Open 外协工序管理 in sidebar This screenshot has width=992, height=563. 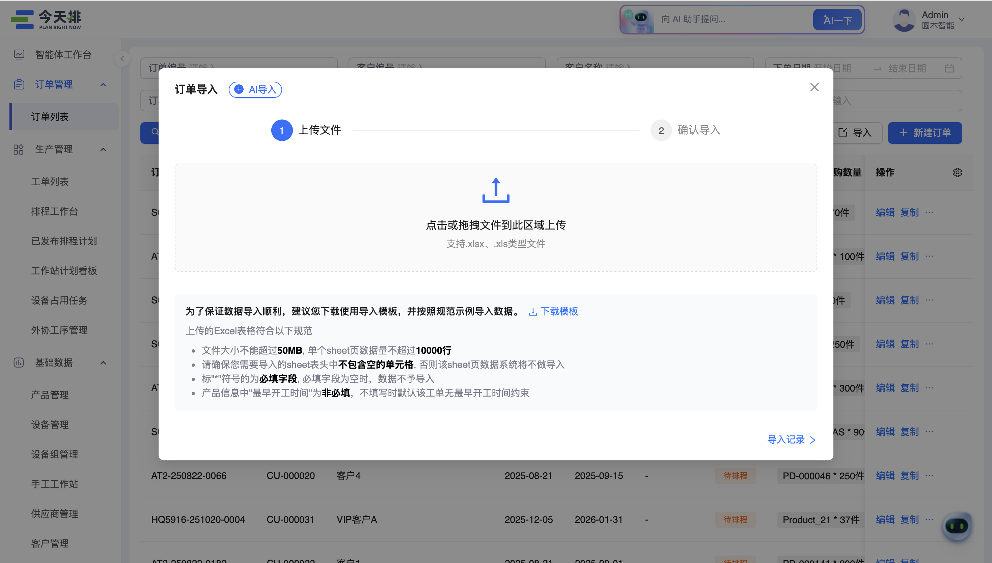59,330
